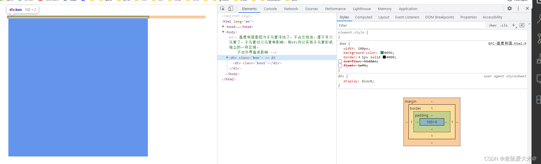The width and height of the screenshot is (541, 164).
Task: Switch to the Computed styles tab
Action: click(x=364, y=17)
